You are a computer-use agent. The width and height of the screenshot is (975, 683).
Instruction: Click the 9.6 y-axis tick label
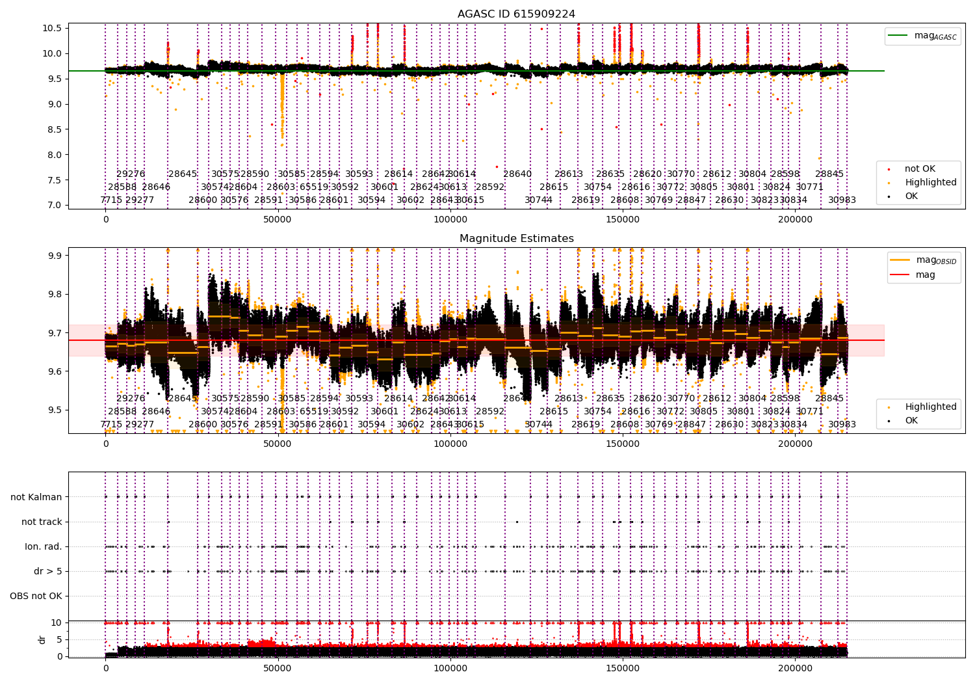55,371
